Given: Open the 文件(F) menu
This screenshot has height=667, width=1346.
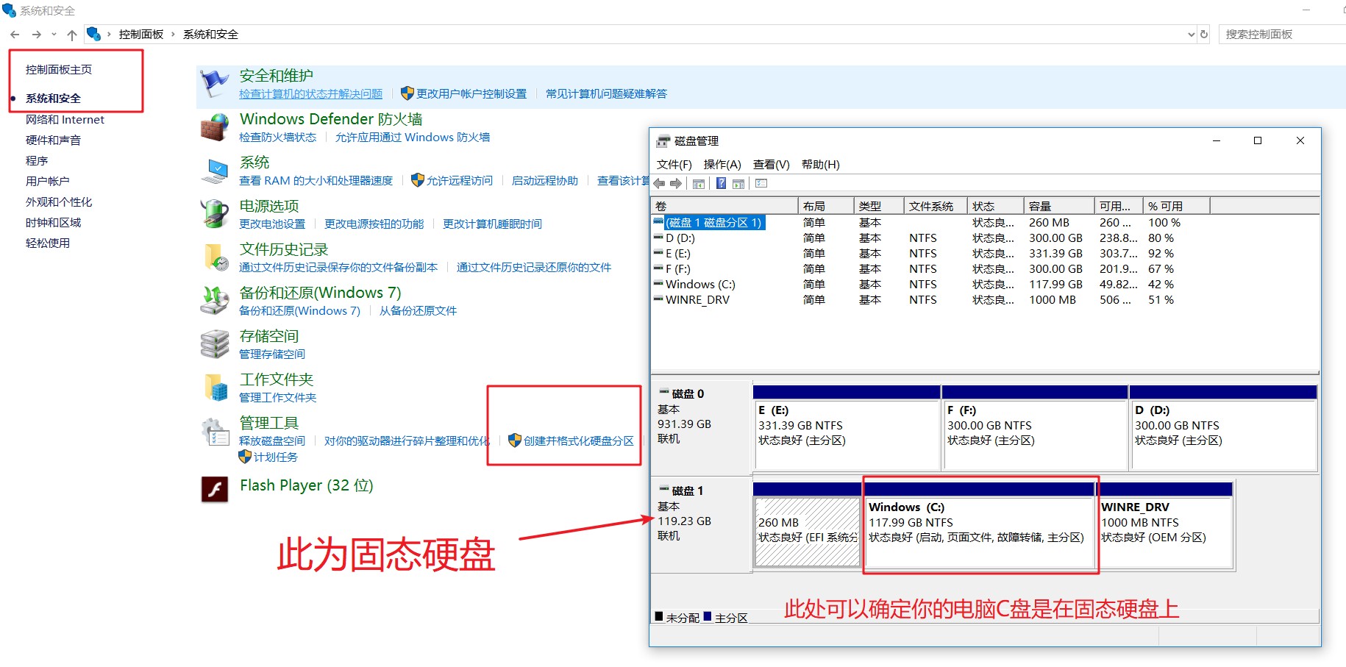Looking at the screenshot, I should [674, 164].
